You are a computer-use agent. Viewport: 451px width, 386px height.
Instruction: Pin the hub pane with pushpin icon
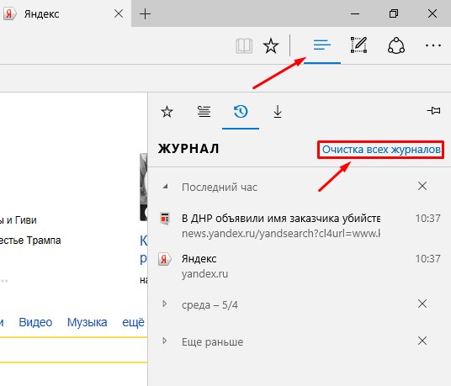pyautogui.click(x=433, y=111)
